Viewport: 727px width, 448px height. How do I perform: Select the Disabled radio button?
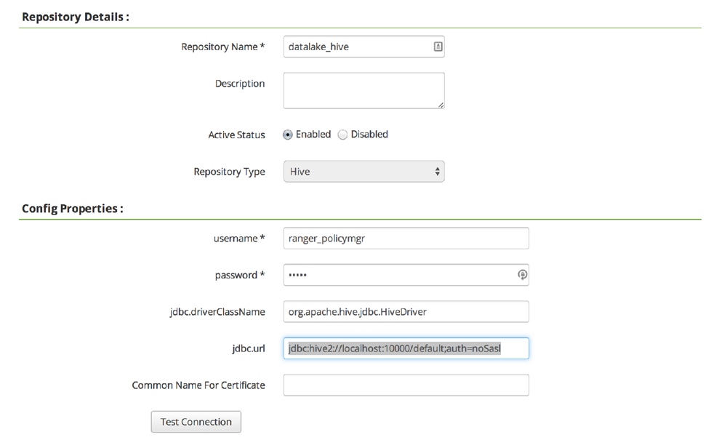click(x=342, y=135)
